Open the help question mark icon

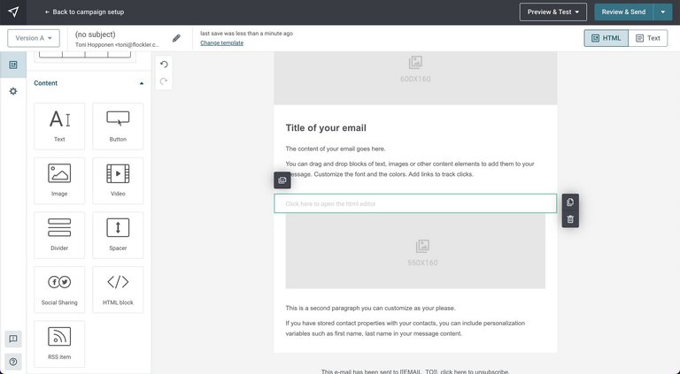point(13,362)
